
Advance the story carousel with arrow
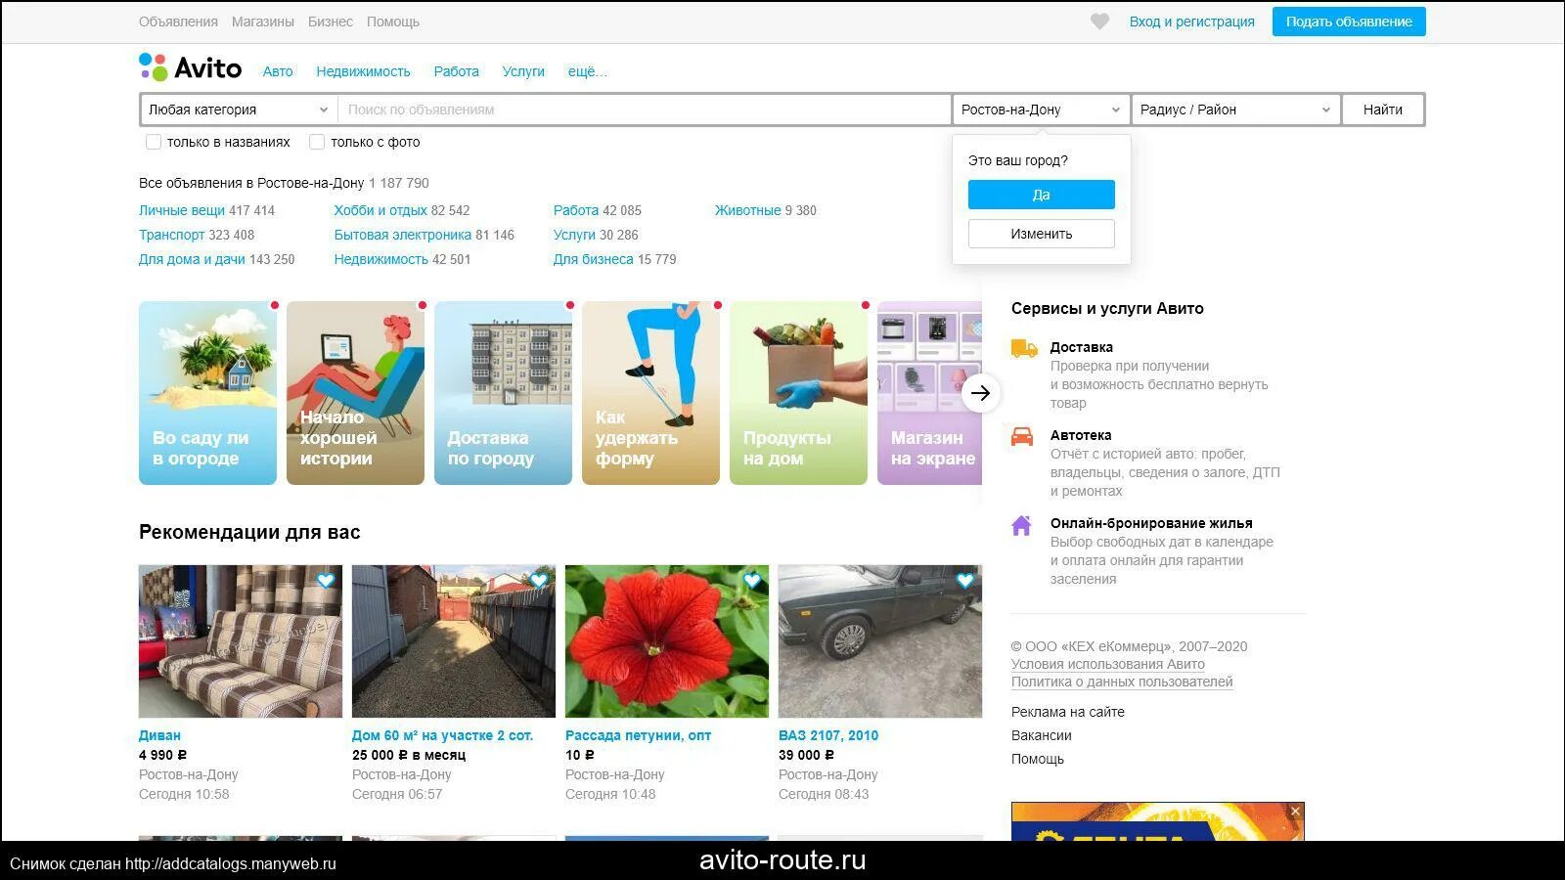(981, 393)
